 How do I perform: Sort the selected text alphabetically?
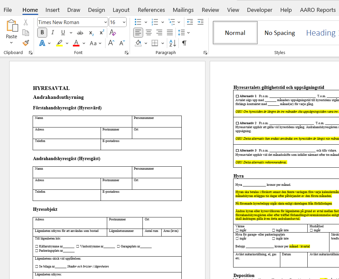172,43
